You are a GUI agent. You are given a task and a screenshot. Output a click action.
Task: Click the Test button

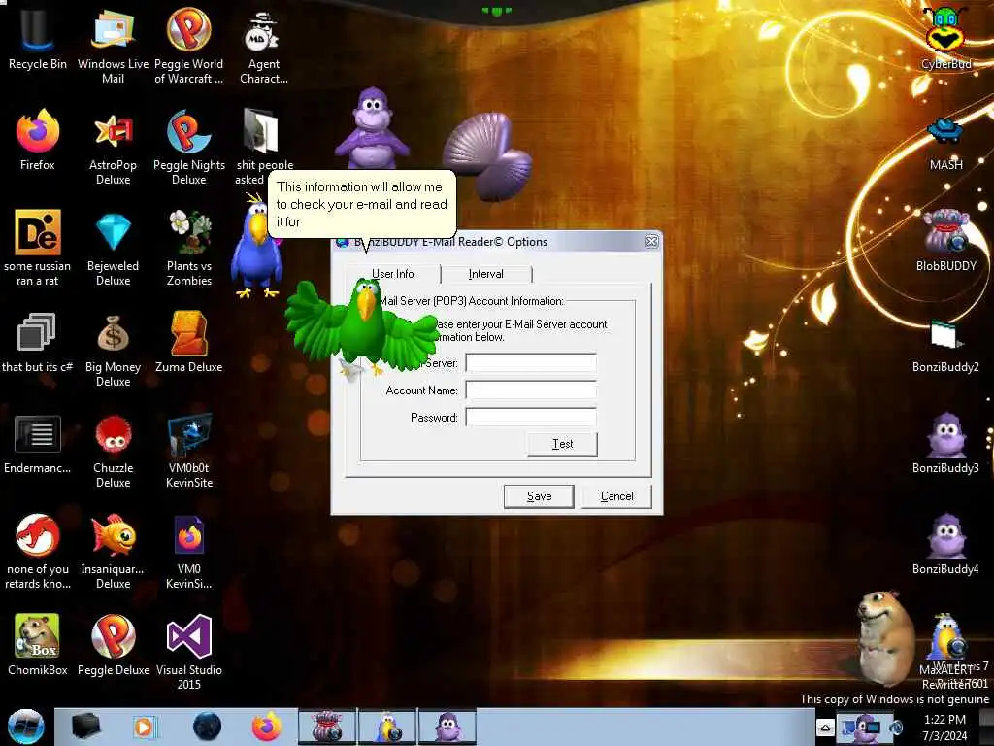pos(562,444)
